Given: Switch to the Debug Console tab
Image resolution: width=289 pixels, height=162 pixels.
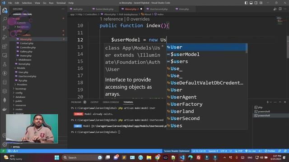Looking at the screenshot, I should [x=111, y=102].
